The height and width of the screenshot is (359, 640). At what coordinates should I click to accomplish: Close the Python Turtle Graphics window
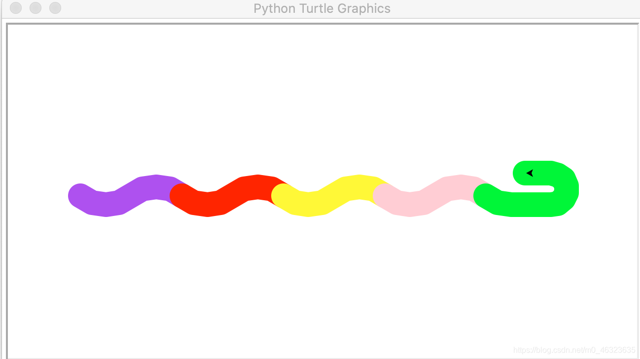16,8
